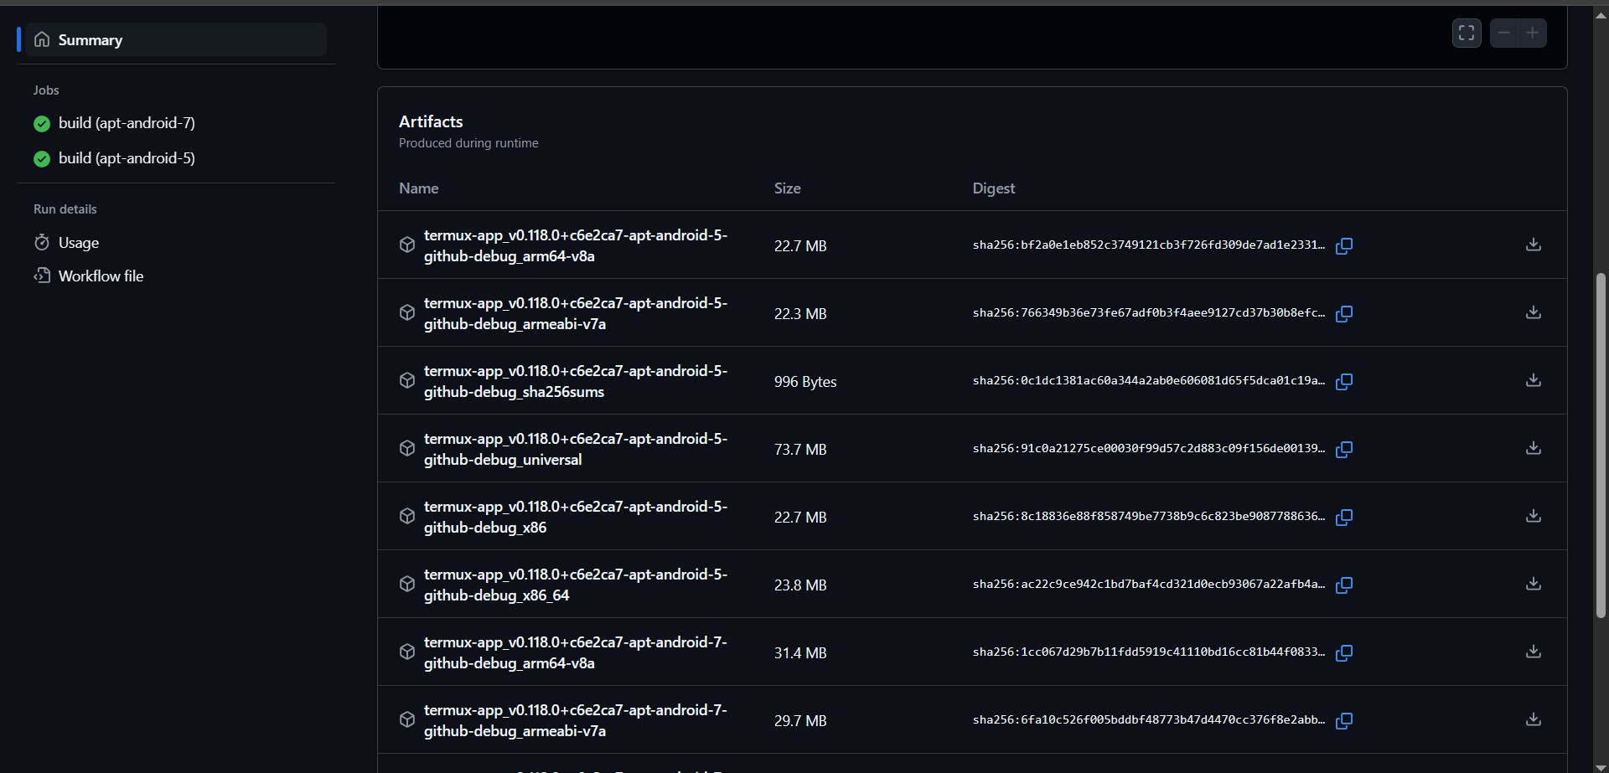Download apt-android-5 sha256sums artifact
The image size is (1609, 773).
click(x=1534, y=380)
